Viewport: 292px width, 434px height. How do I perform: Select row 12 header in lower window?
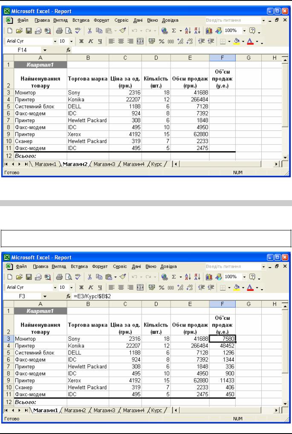[x=9, y=402]
